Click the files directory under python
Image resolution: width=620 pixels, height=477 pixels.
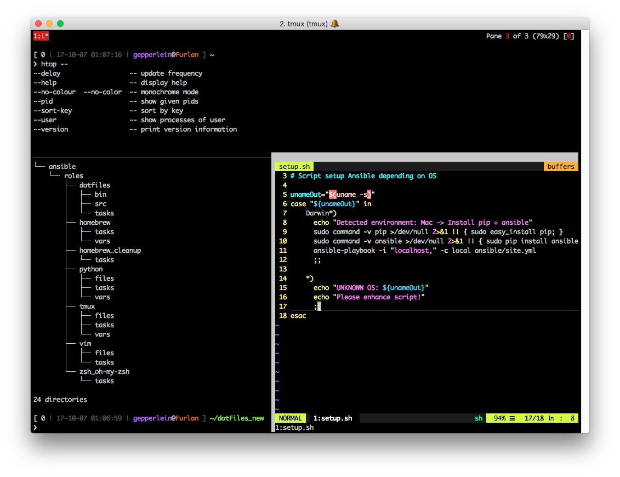pyautogui.click(x=104, y=279)
